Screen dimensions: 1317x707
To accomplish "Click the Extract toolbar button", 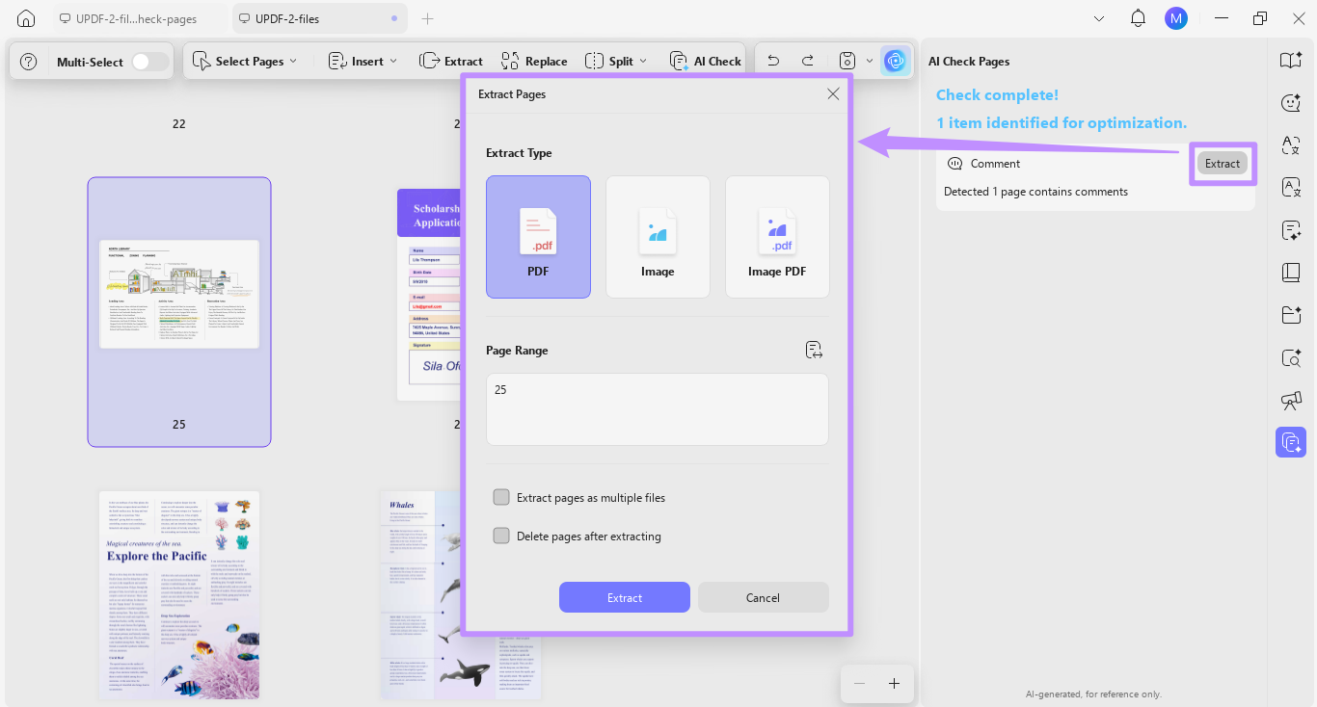I will (x=451, y=61).
